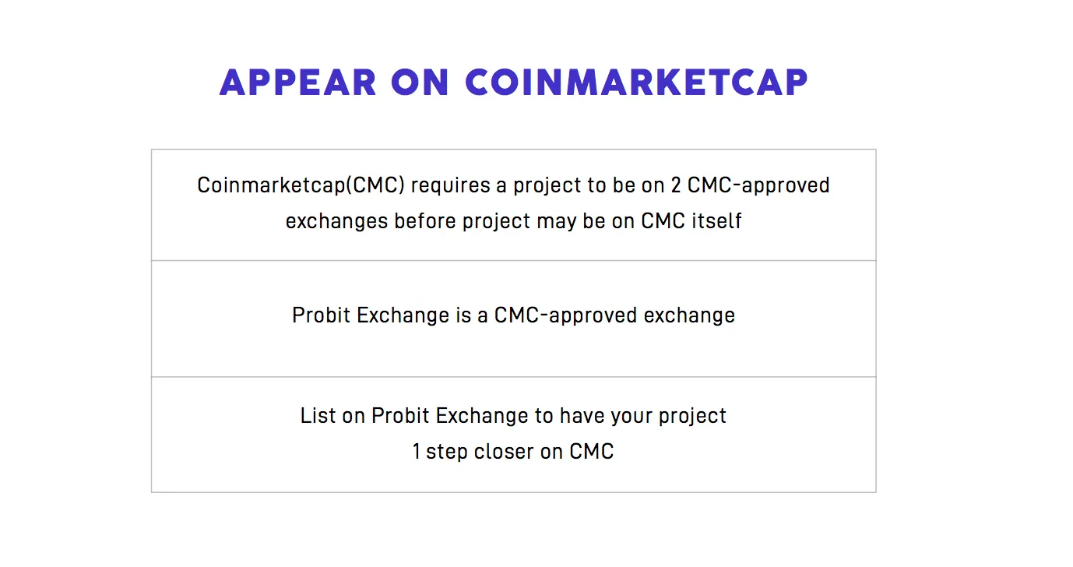Click on CMC at the bottom row's end
This screenshot has height=567, width=1073.
point(577,452)
